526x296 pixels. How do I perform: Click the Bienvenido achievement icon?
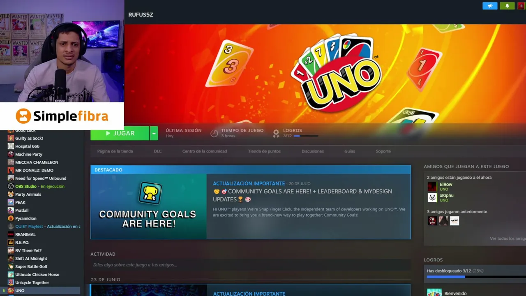point(434,292)
